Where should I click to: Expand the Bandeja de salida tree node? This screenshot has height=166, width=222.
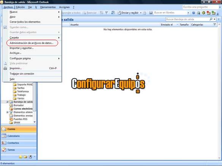[7, 102]
